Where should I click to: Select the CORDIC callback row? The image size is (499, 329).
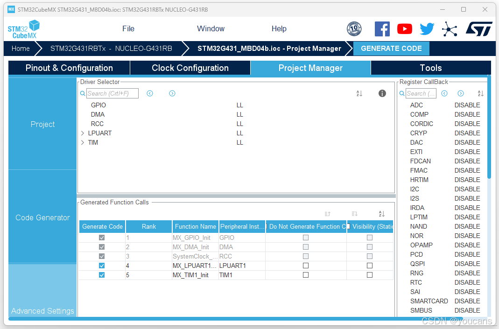click(445, 124)
